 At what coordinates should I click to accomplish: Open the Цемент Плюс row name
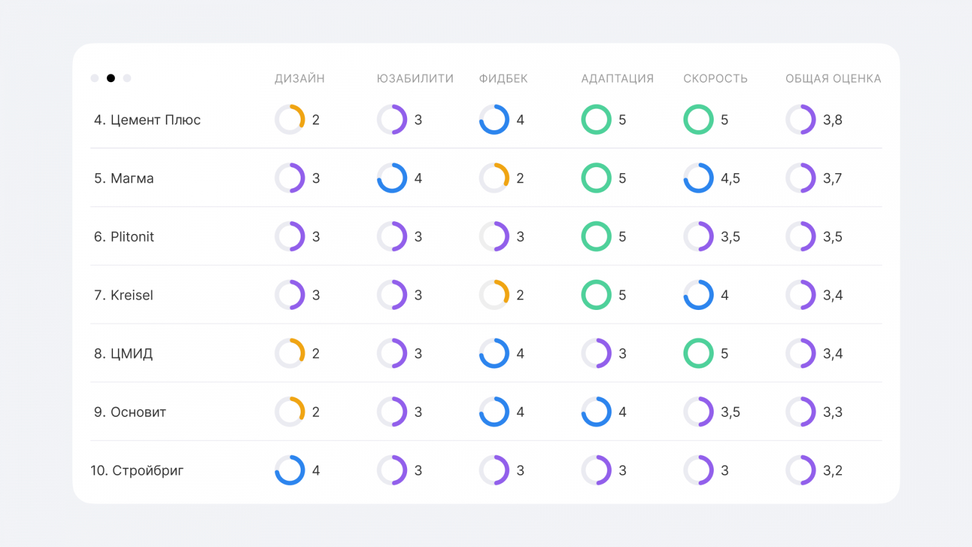click(147, 120)
